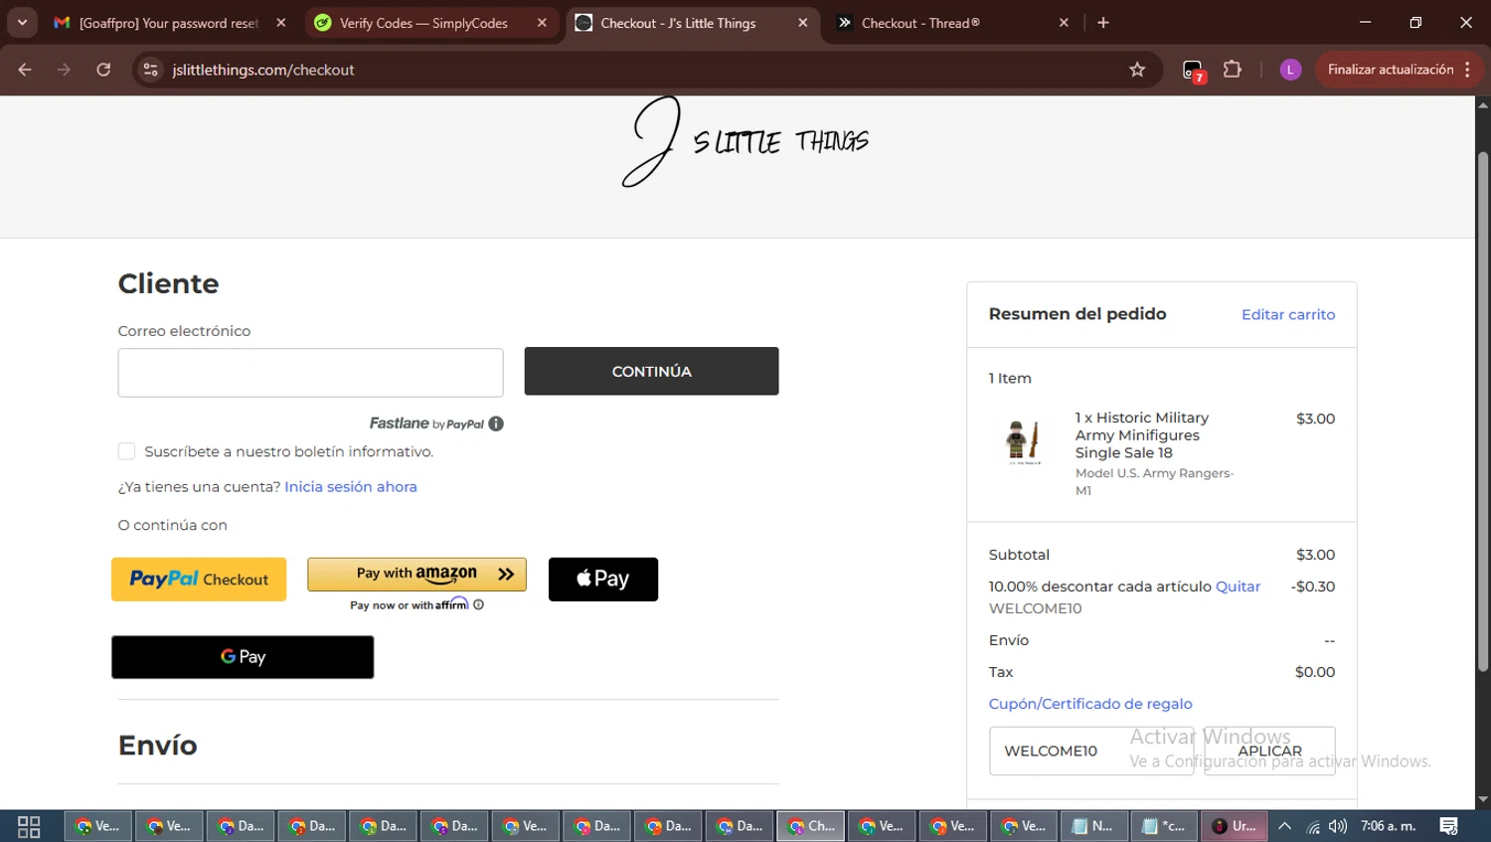Open the Ur... taskbar app

1234,826
